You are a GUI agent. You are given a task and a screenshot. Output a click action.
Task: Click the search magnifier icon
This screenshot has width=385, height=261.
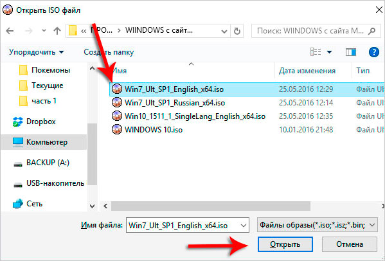click(x=372, y=31)
